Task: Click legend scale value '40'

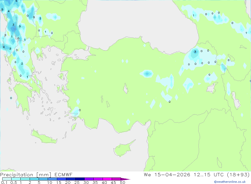Action: pyautogui.click(x=104, y=182)
